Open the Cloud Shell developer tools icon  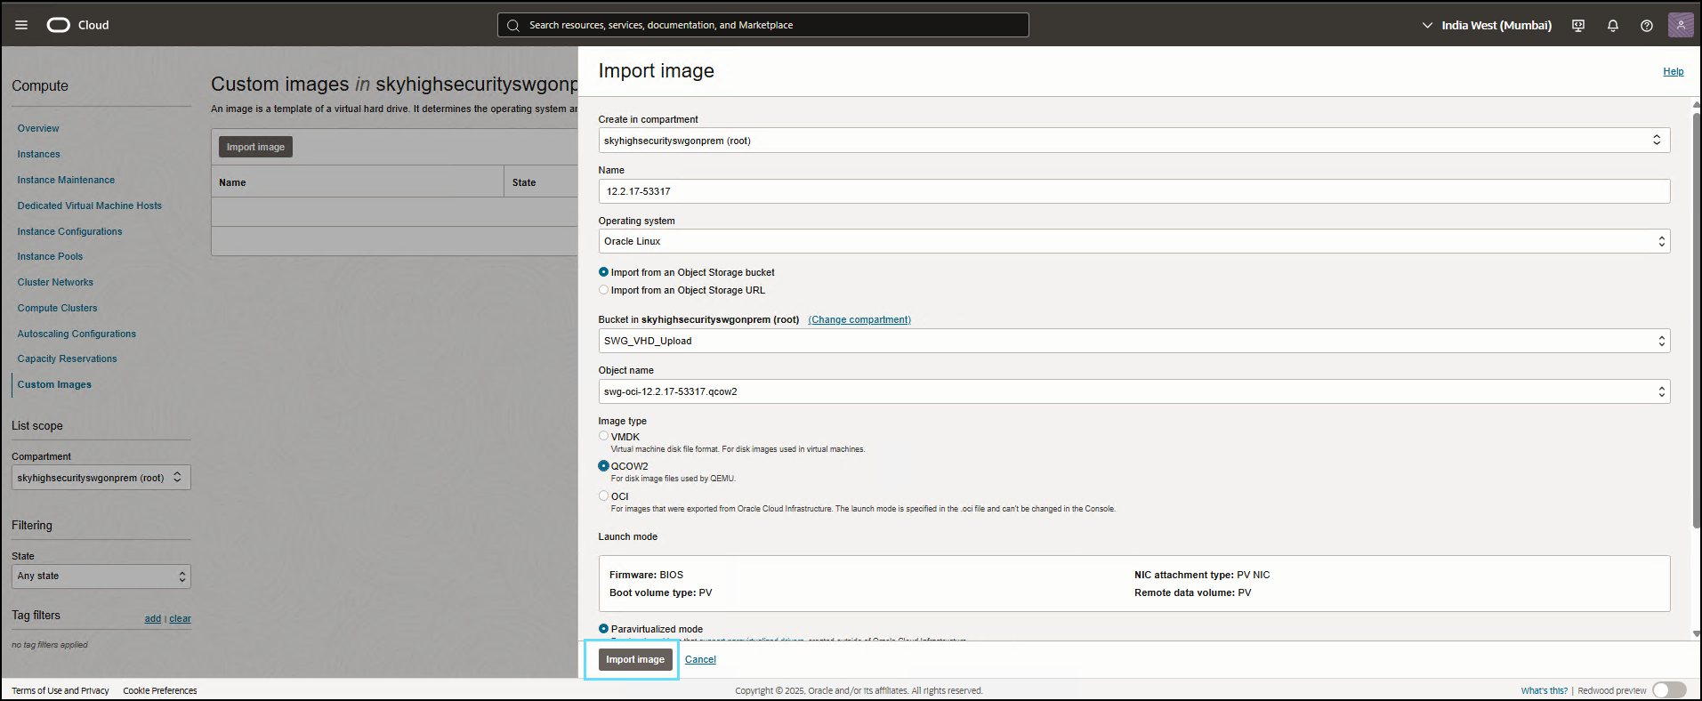tap(1578, 26)
